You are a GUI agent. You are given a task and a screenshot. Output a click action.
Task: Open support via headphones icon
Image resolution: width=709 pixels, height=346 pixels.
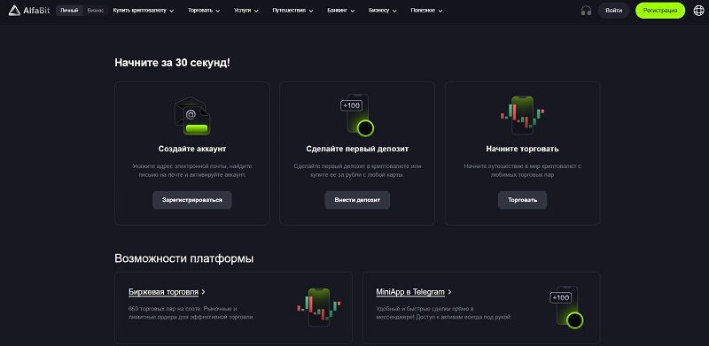(586, 11)
